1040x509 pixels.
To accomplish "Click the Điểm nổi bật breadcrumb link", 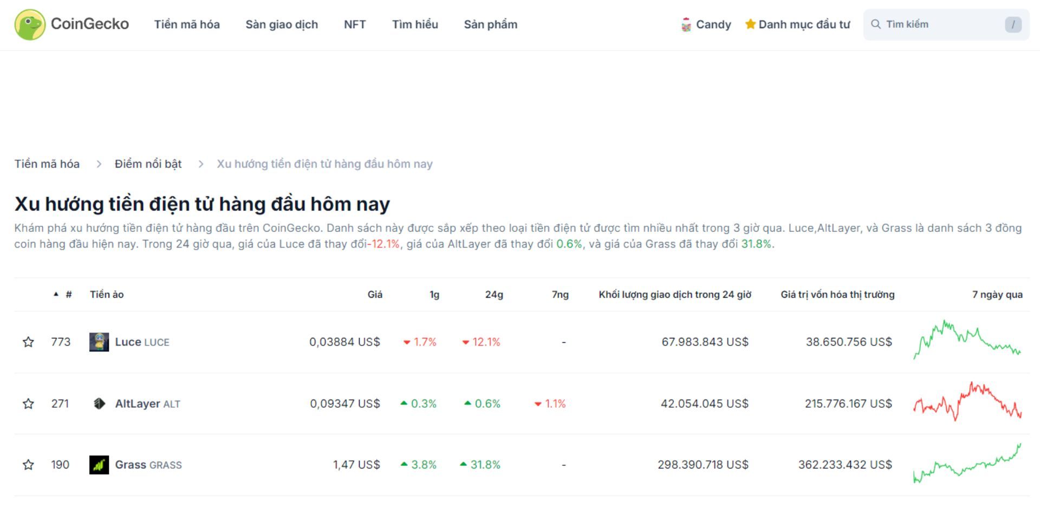I will (148, 164).
